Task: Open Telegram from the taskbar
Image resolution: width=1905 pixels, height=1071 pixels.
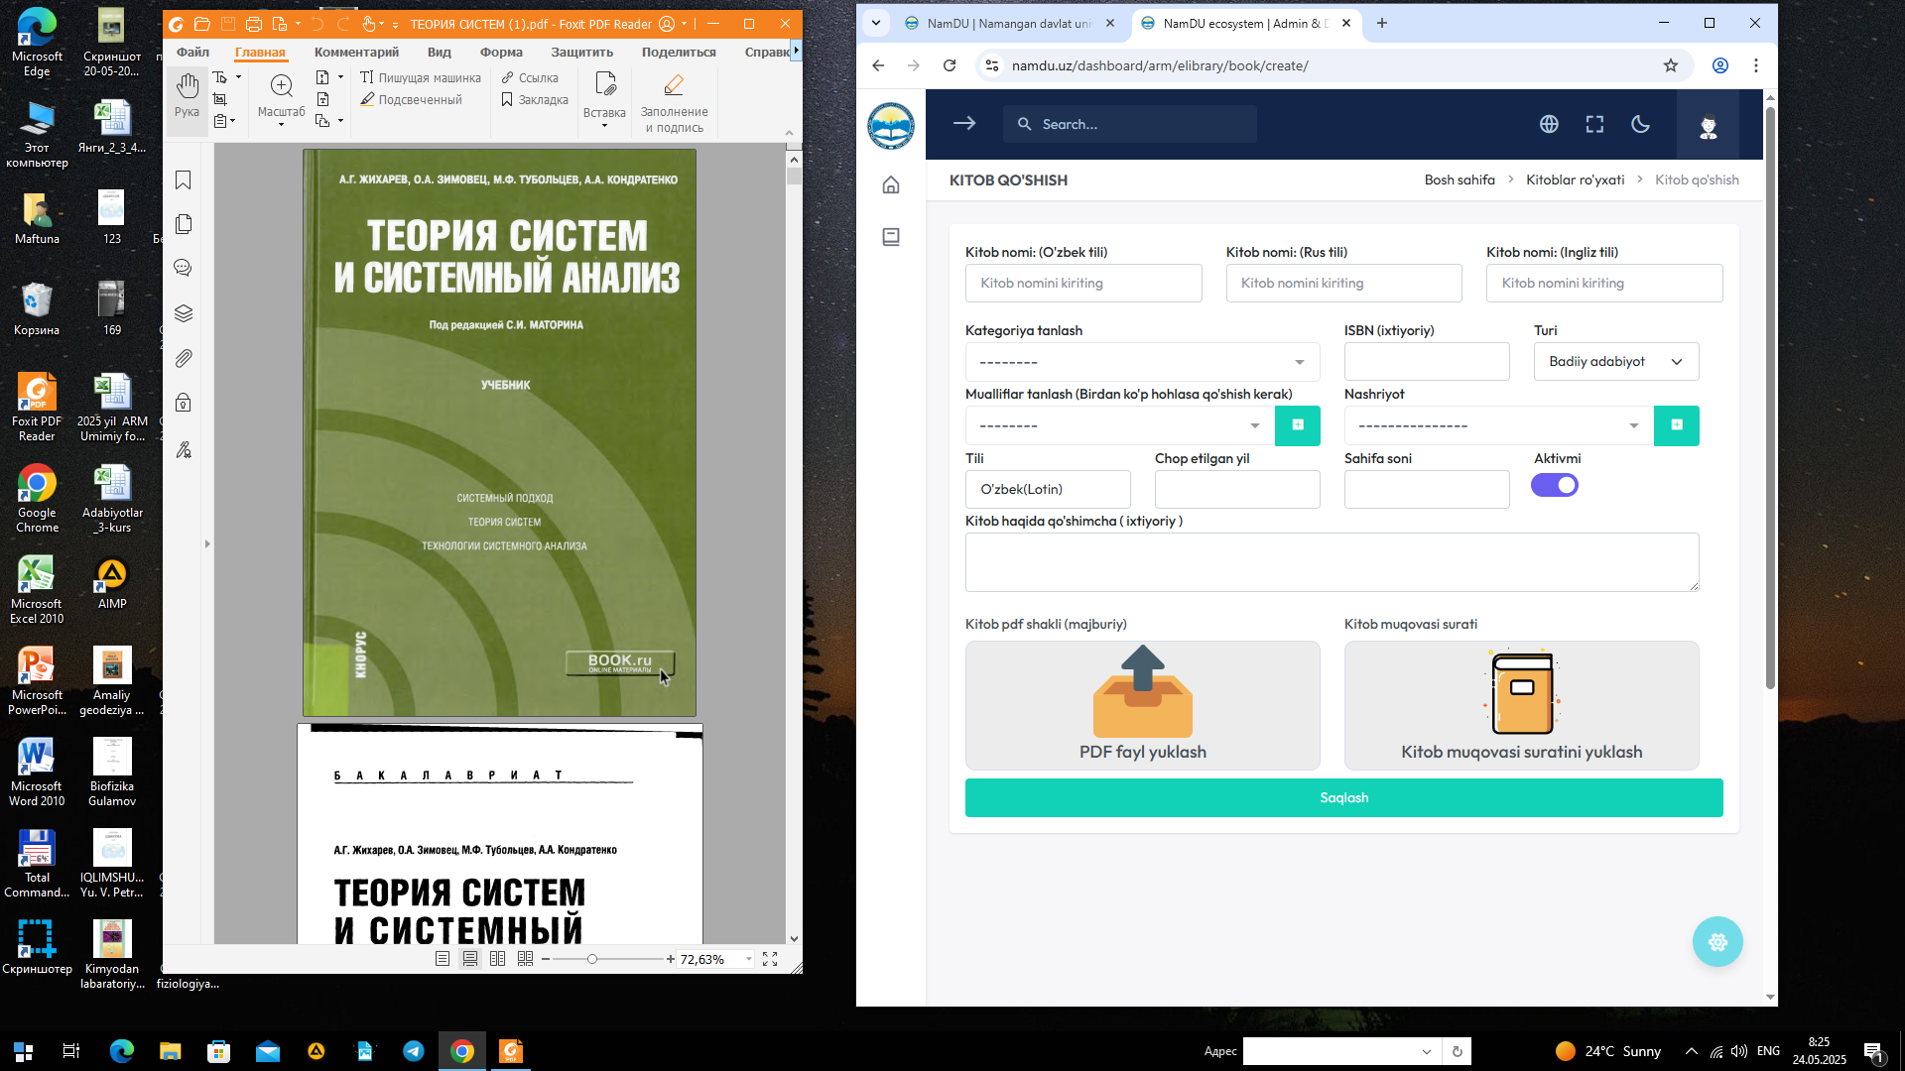Action: coord(414,1051)
